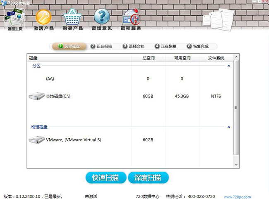This screenshot has height=199, width=269.
Task: Click the 720数据中心 status text
Action: (148, 197)
